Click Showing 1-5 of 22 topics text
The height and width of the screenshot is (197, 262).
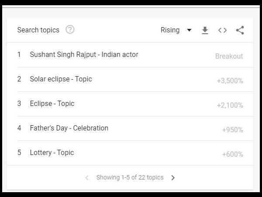tap(130, 177)
